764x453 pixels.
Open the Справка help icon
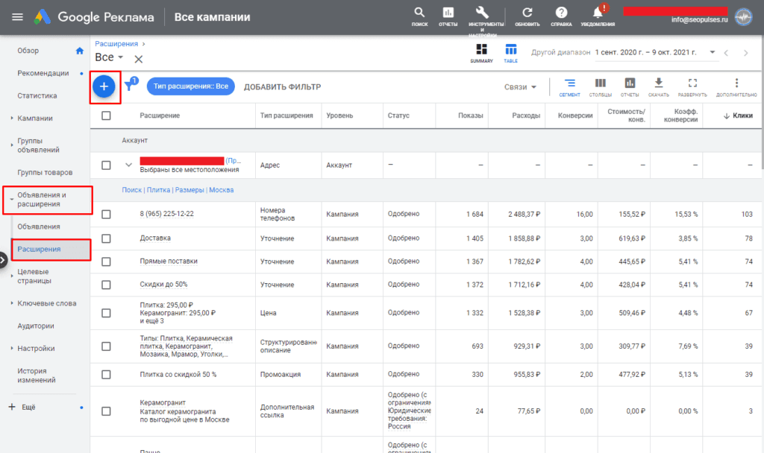tap(561, 16)
